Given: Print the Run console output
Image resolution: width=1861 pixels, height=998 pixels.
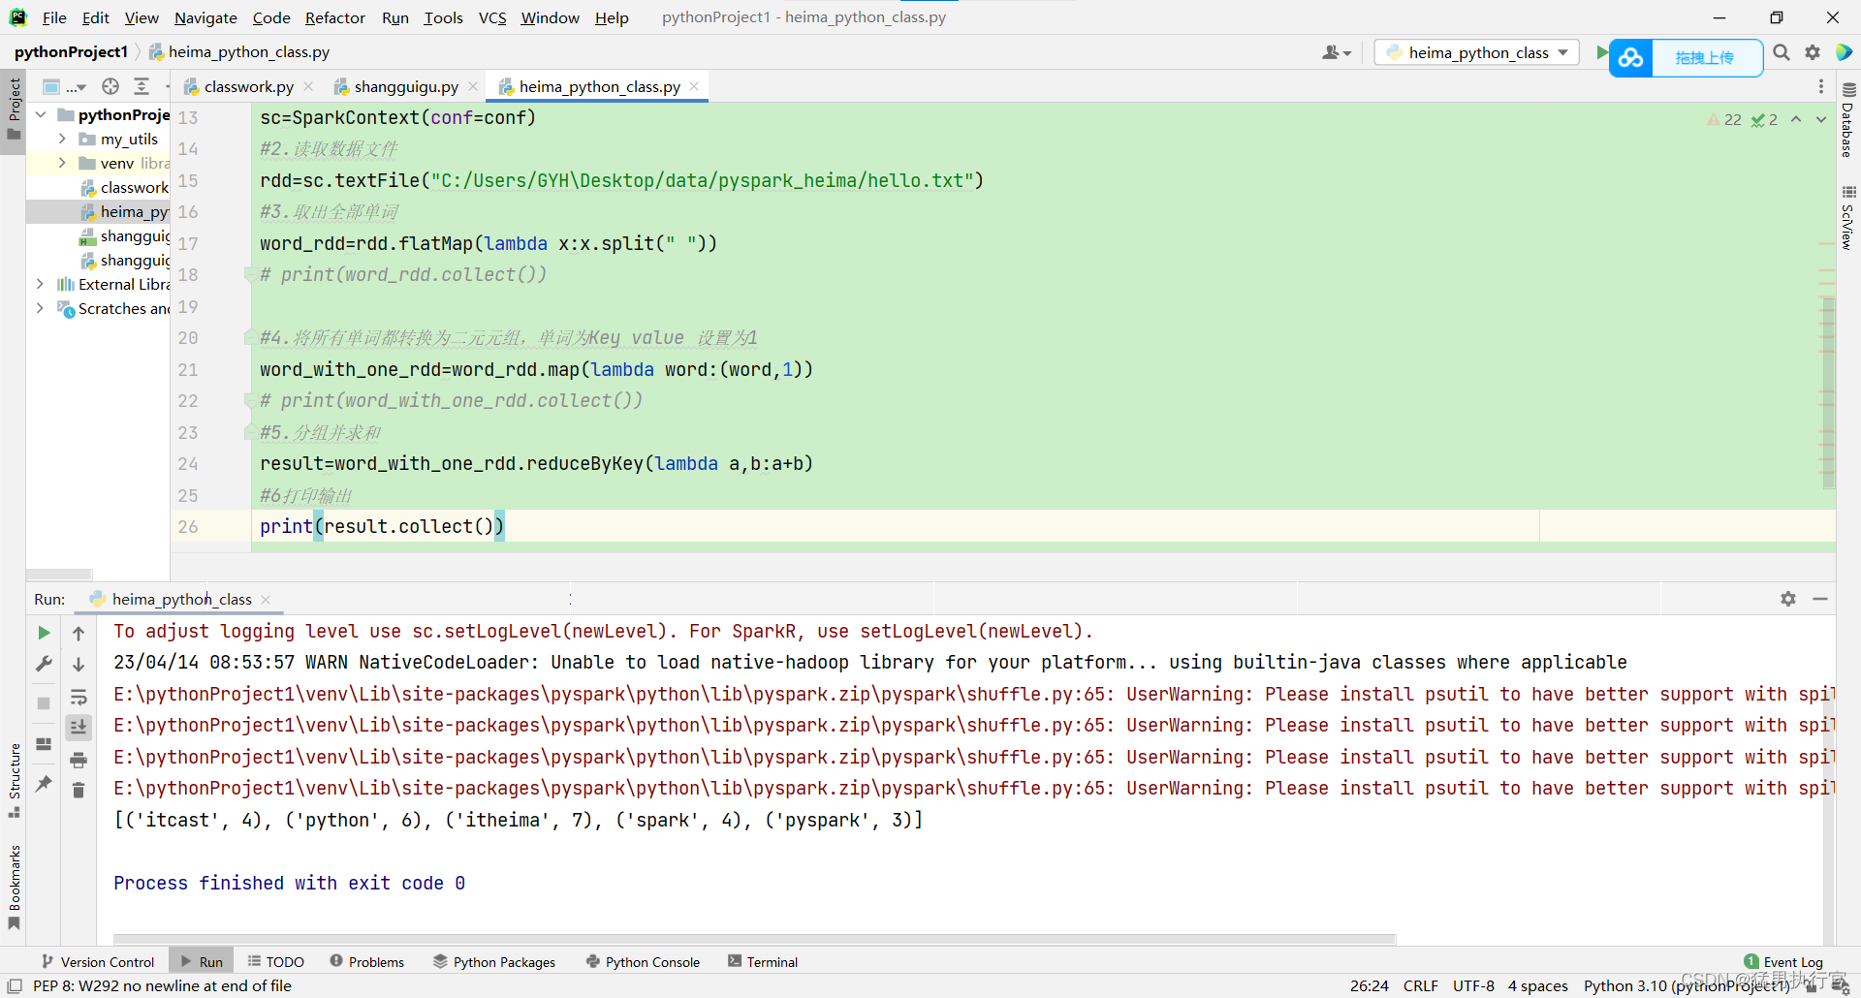Looking at the screenshot, I should [79, 760].
